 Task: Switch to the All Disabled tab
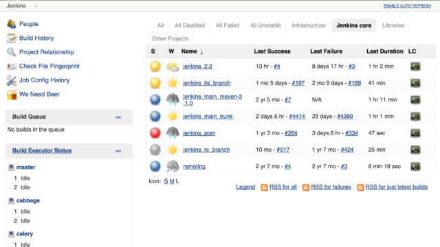click(190, 25)
